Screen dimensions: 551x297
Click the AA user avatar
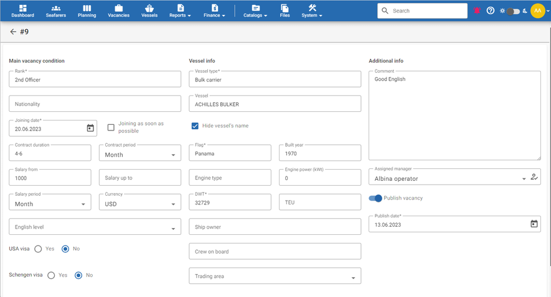tap(537, 11)
